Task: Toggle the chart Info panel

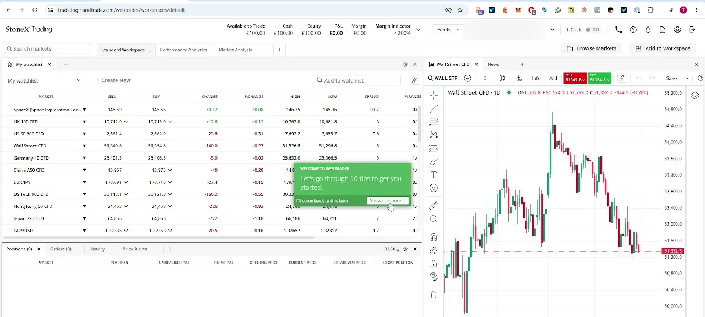Action: pos(536,78)
